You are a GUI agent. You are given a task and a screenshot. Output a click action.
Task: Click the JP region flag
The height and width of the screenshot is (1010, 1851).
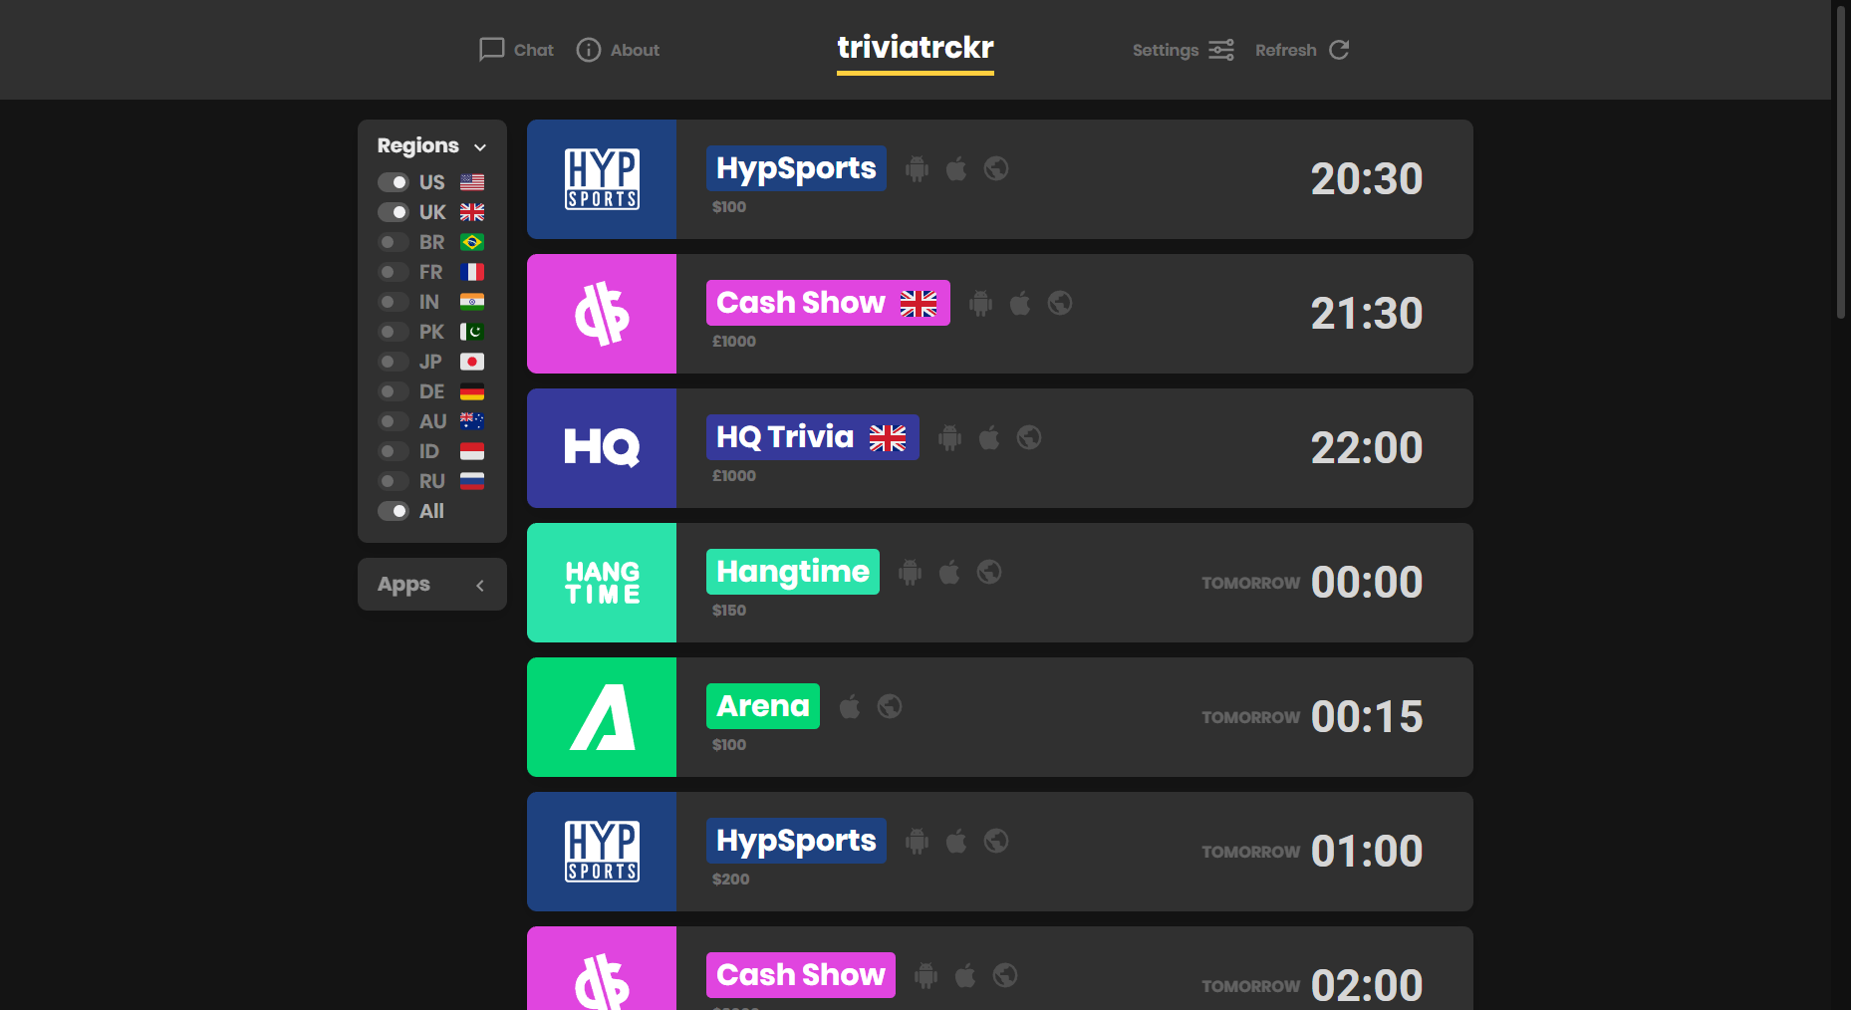(x=471, y=362)
